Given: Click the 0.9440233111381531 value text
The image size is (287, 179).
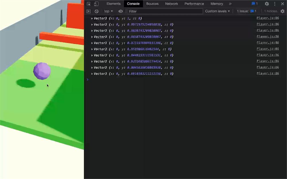Looking at the screenshot, I should (x=144, y=55).
